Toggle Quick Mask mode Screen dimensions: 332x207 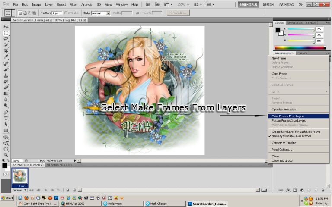click(x=6, y=174)
